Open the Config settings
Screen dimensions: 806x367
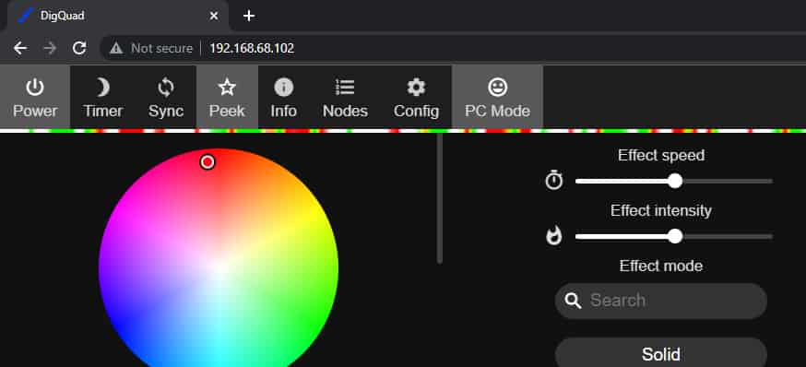[416, 97]
